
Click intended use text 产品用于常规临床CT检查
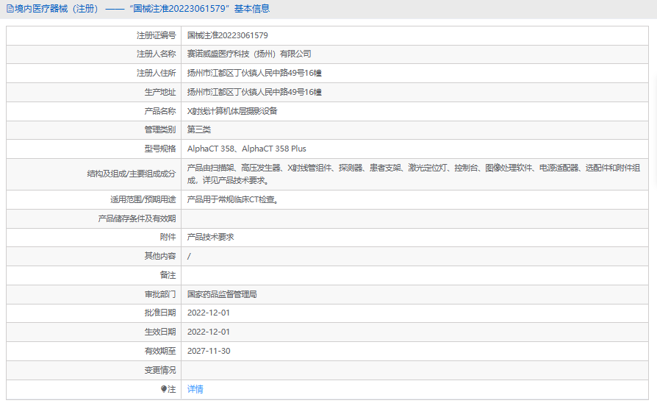[x=233, y=199]
